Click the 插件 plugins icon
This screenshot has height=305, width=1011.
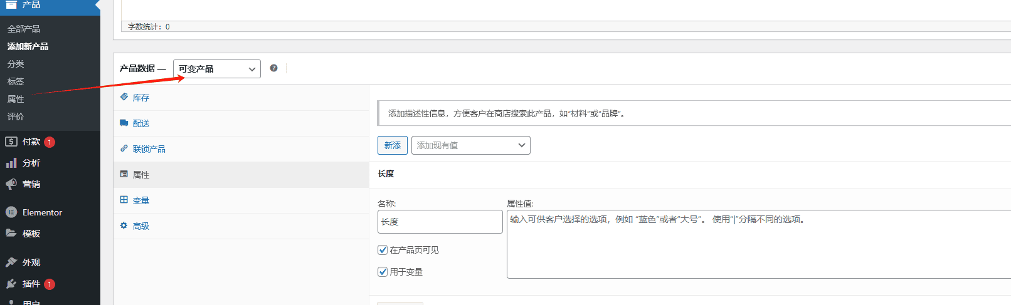11,284
